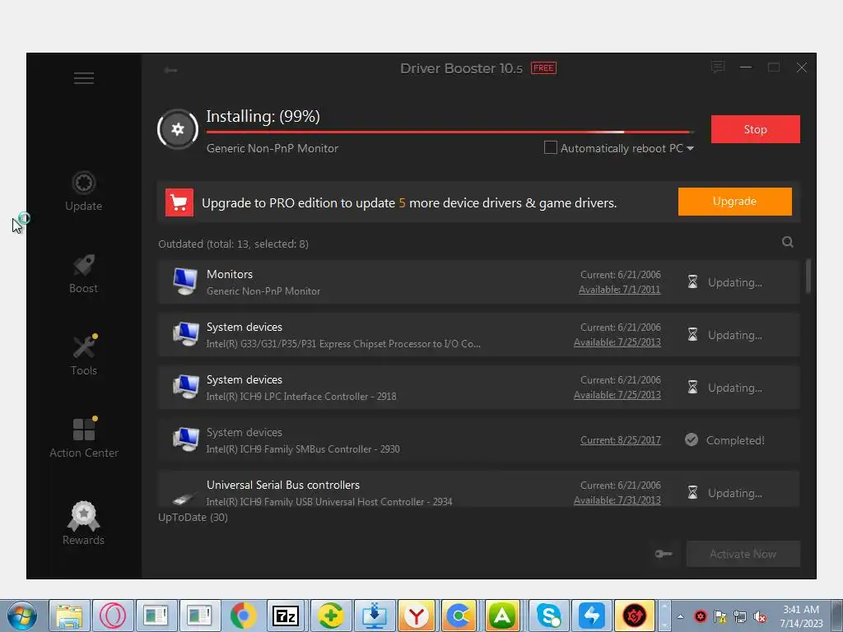Image resolution: width=843 pixels, height=632 pixels.
Task: Open the blue download-arrow taskbar app
Action: [375, 616]
